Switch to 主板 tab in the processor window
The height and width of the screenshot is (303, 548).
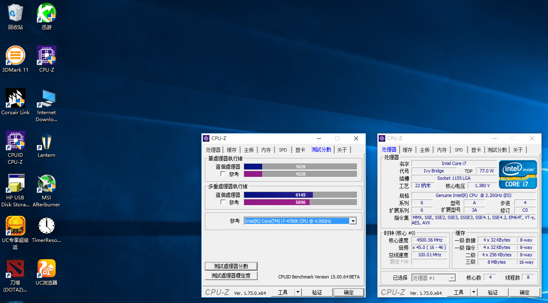[x=424, y=150]
